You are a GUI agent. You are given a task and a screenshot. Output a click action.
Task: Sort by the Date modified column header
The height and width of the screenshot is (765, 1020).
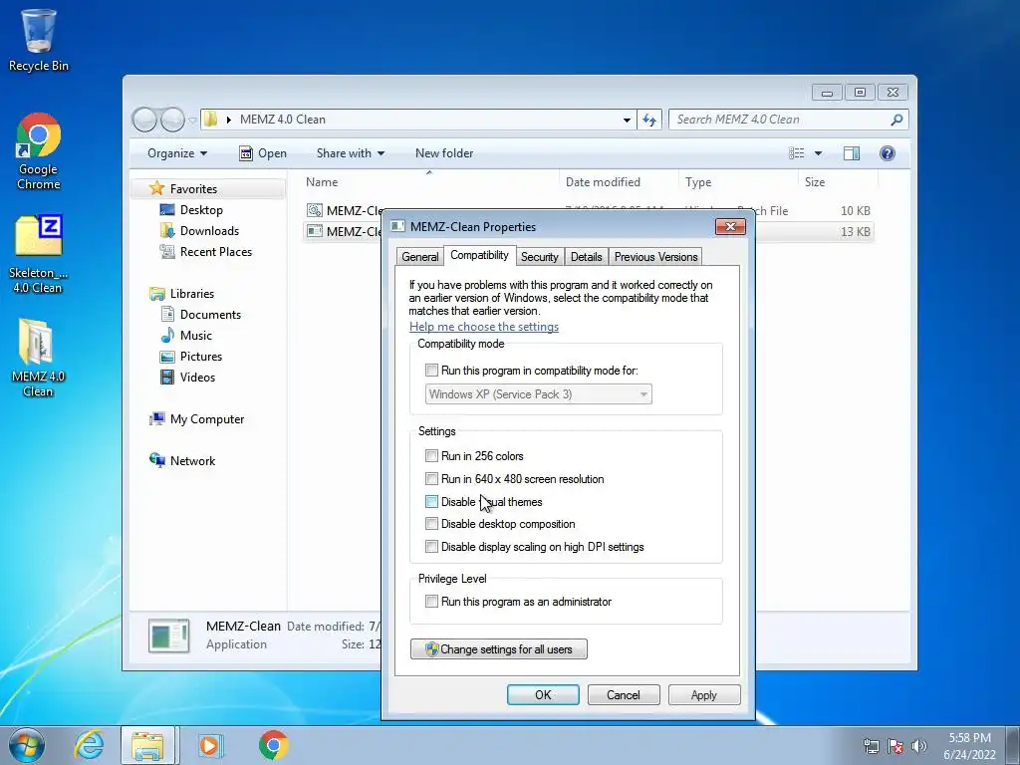(x=619, y=182)
